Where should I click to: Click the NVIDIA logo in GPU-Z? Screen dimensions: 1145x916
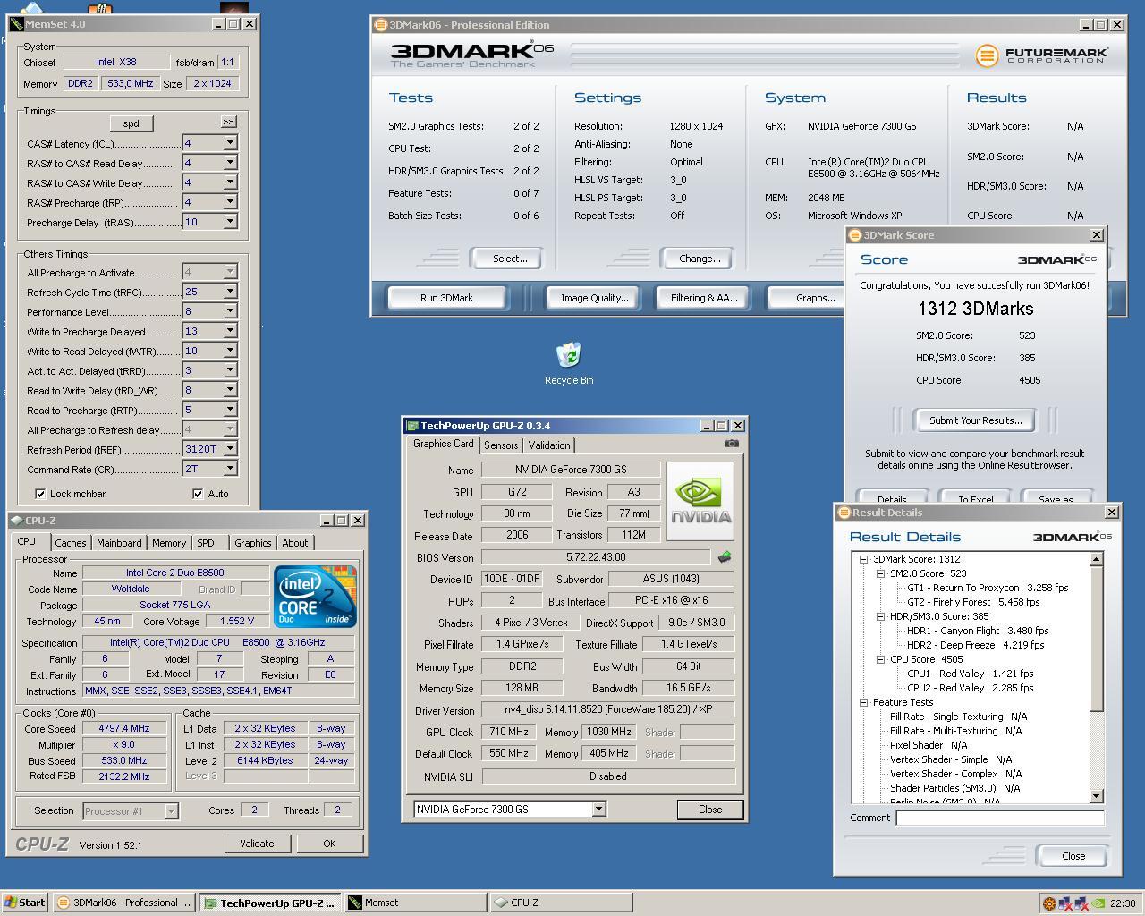click(x=700, y=502)
